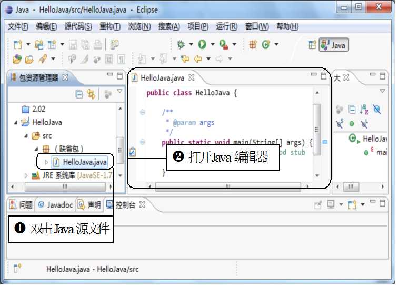Collapse the src folder node

(x=26, y=136)
